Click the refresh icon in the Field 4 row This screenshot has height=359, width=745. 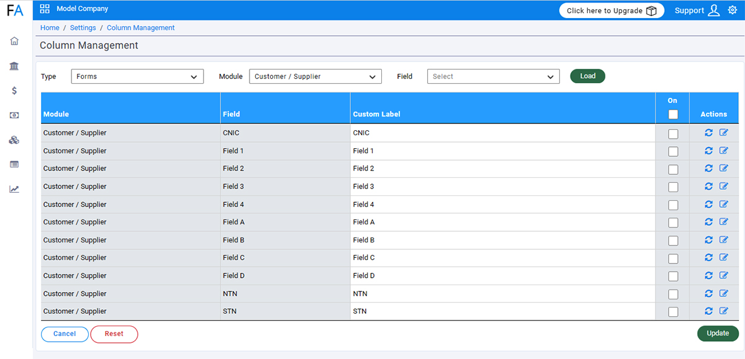tap(708, 204)
